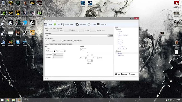Select the Deluge desktop icon
182x102 pixels.
3,43
